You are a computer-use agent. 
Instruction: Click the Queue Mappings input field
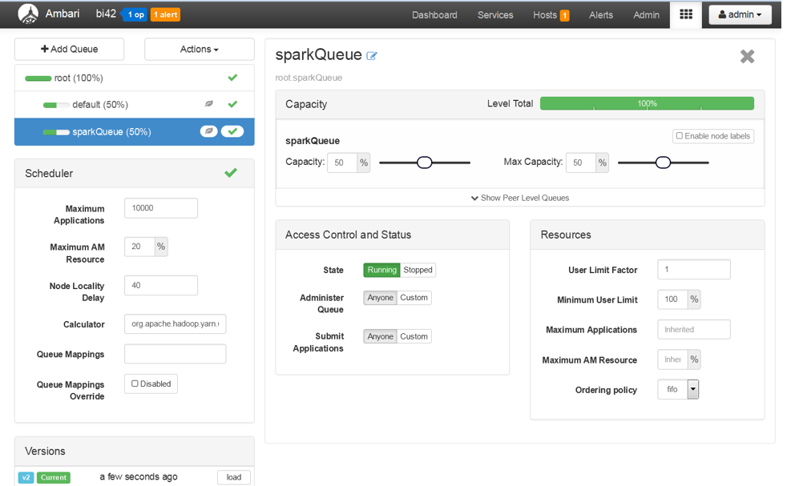pos(176,354)
